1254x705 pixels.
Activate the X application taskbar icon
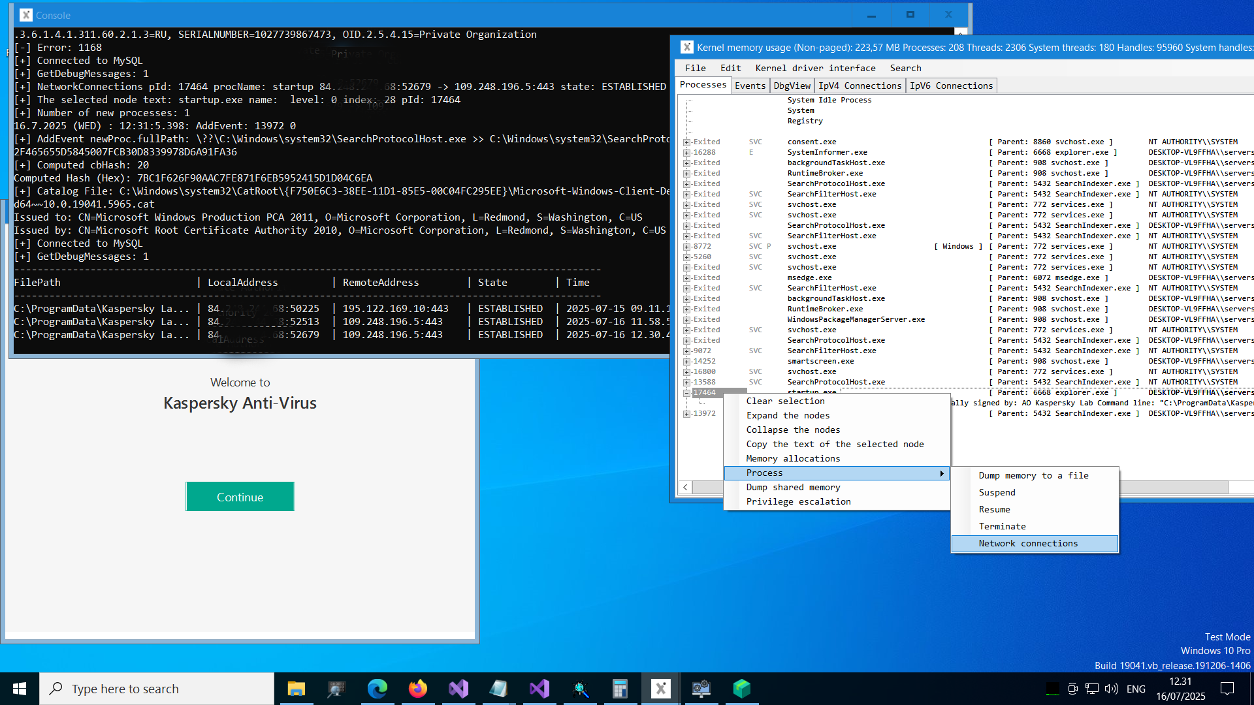coord(661,689)
